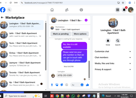This screenshot has height=98, width=136.
Task: Open Jahh 1 Bed 1 Bath conversation
Action: click(22, 35)
